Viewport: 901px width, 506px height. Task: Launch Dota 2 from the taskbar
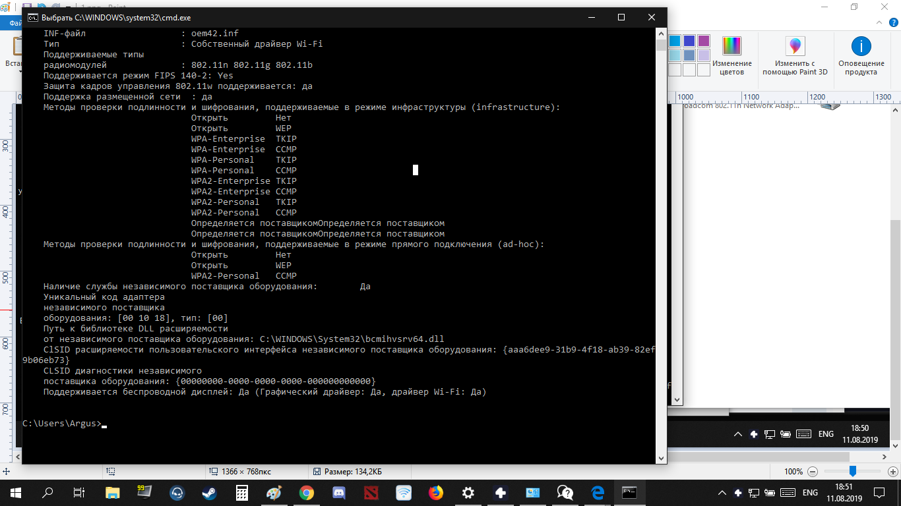371,492
